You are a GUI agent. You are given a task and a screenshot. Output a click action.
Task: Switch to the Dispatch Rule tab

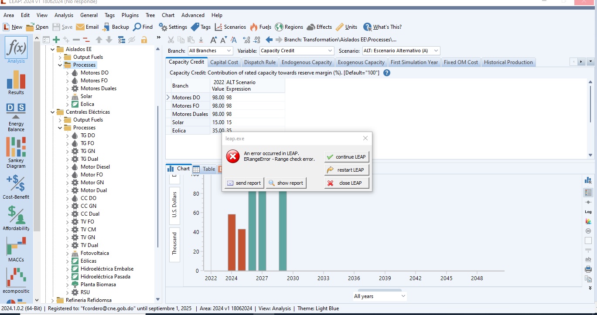click(260, 62)
